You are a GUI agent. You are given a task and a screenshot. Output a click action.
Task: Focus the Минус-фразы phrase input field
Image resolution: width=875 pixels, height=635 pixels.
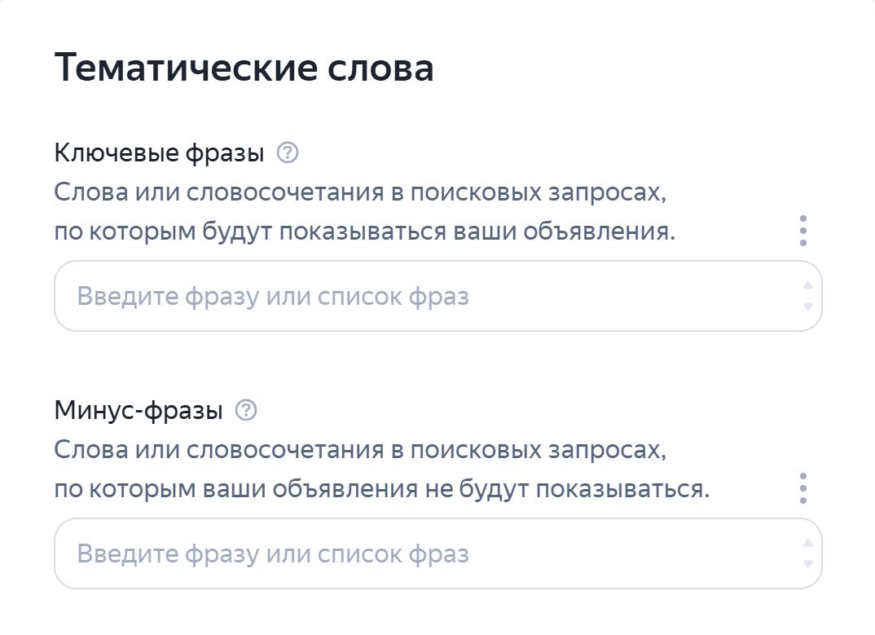[x=438, y=553]
